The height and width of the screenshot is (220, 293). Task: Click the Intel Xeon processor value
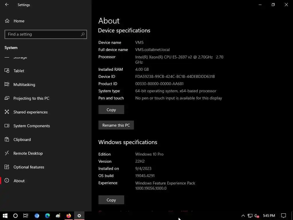click(179, 60)
